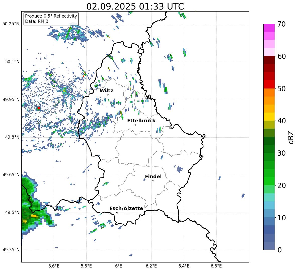Click the 49.95°N latitude label

[11, 99]
